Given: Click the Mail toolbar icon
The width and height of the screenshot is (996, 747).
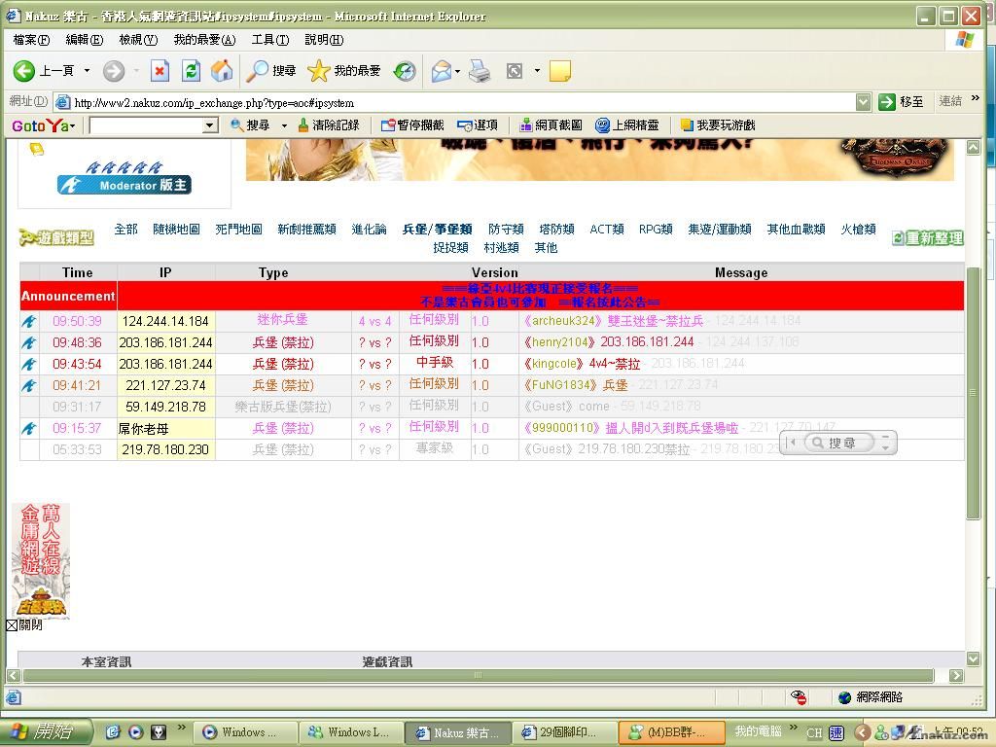Looking at the screenshot, I should [x=442, y=71].
